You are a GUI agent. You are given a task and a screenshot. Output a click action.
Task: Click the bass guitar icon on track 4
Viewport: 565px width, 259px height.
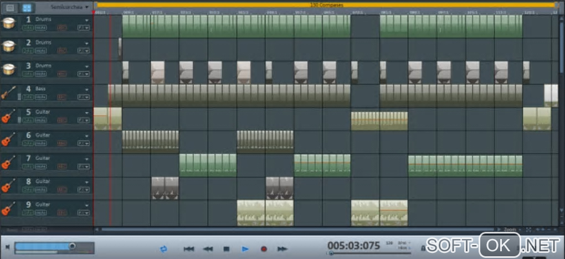[x=8, y=92]
